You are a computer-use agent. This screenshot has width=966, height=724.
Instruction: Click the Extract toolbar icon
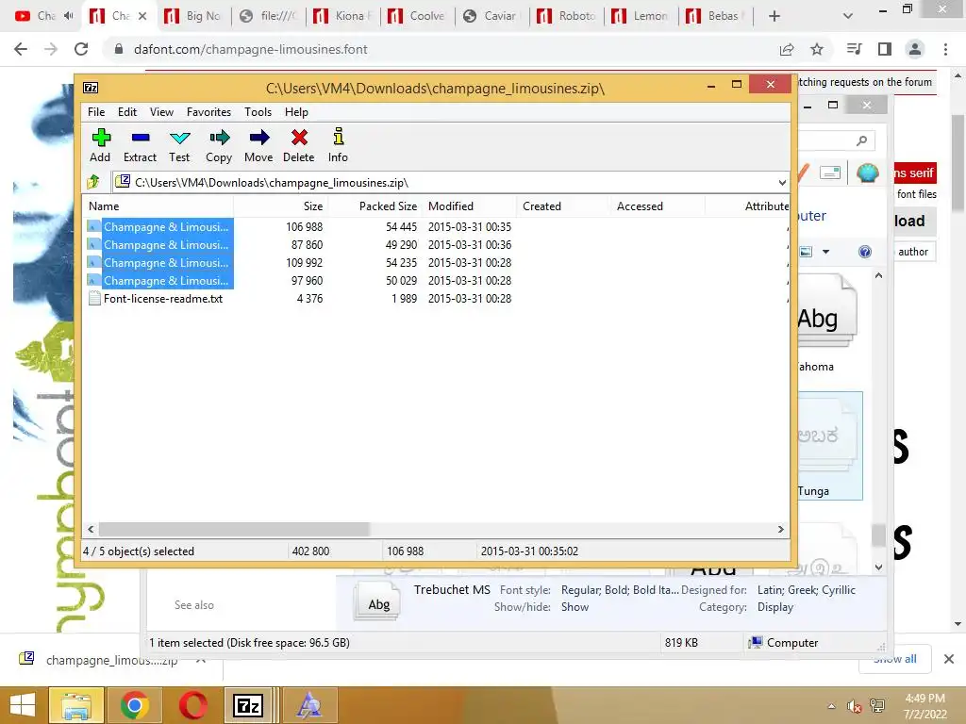point(140,145)
